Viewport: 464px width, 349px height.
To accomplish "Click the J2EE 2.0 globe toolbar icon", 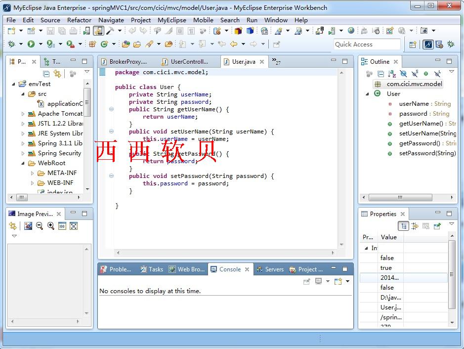I will pyautogui.click(x=264, y=31).
